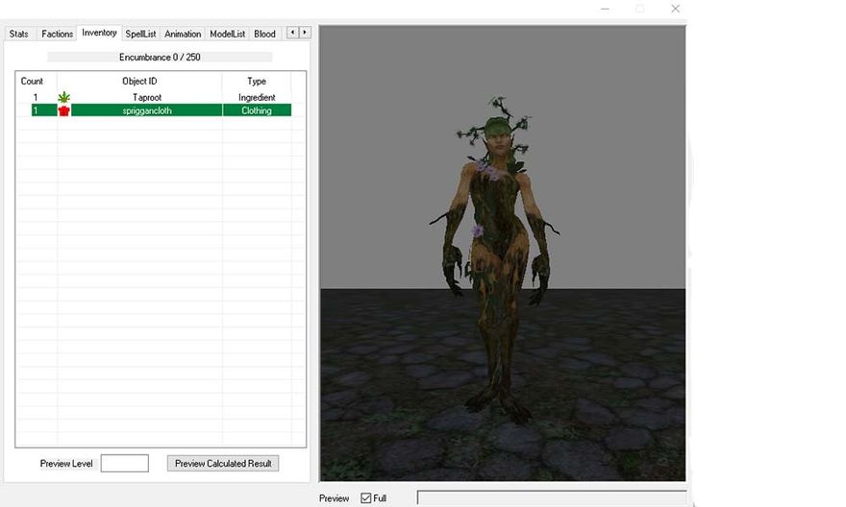This screenshot has height=507, width=846.
Task: Sort by the Type column header
Action: coord(257,82)
